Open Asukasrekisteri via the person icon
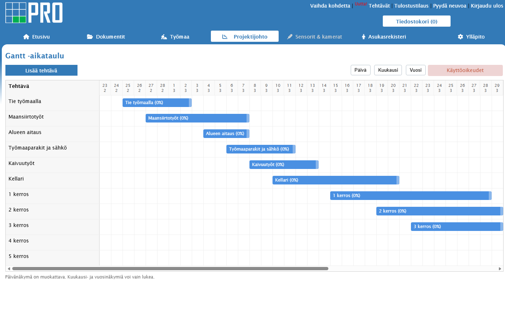 point(363,36)
